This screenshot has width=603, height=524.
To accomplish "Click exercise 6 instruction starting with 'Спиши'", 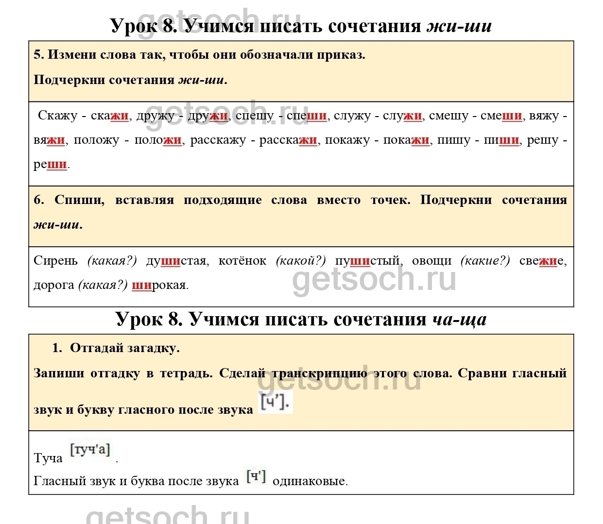I will point(300,200).
